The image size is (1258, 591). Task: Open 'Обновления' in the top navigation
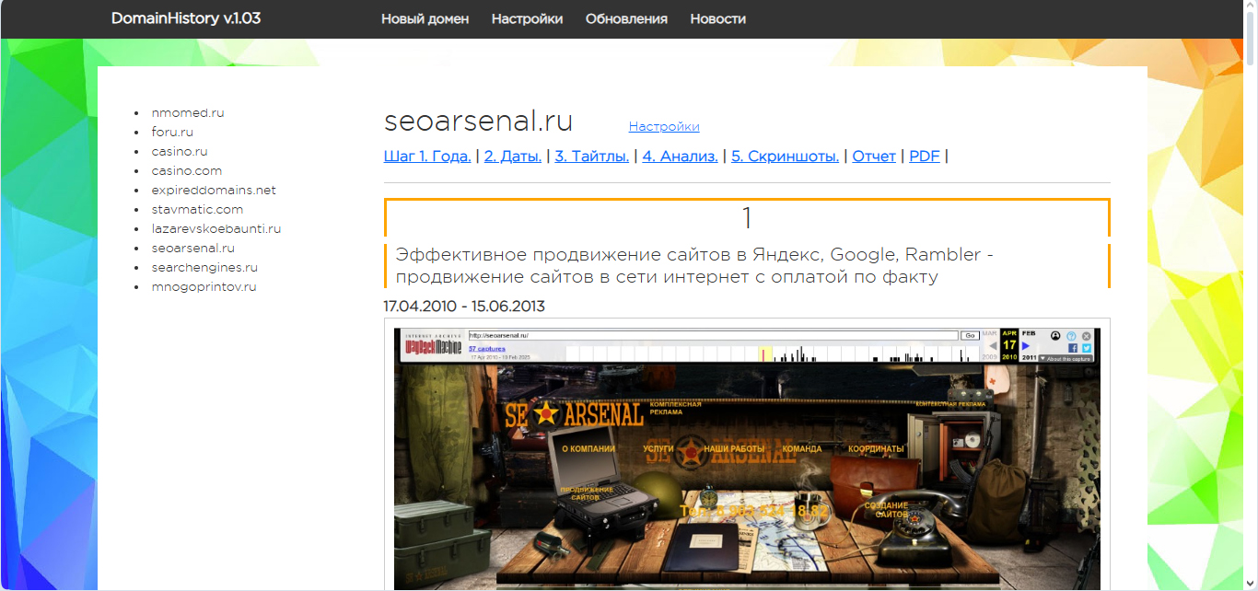point(626,18)
